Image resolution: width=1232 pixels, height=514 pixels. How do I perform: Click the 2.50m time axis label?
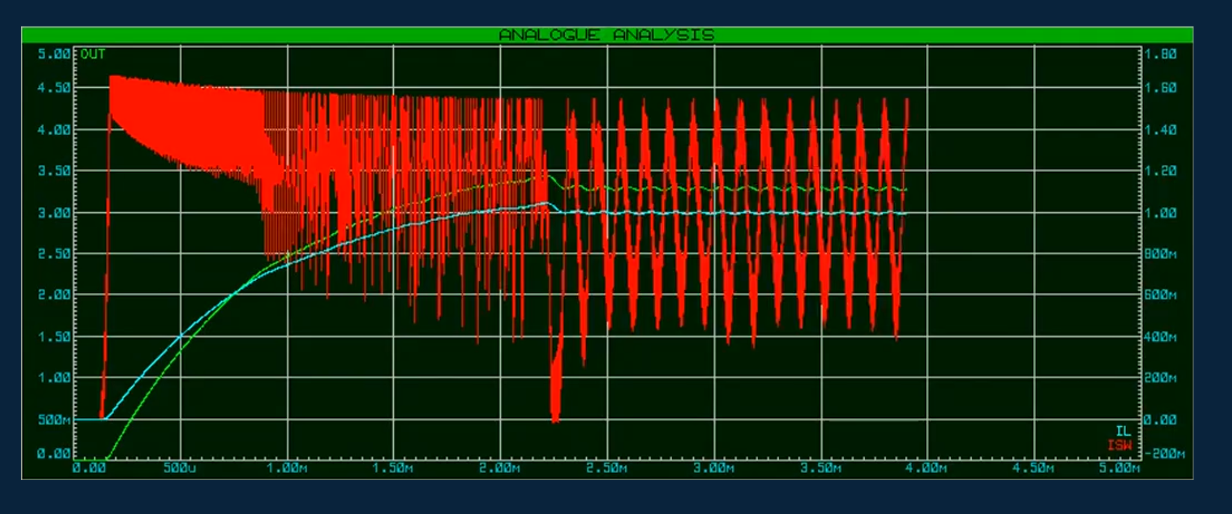(607, 468)
